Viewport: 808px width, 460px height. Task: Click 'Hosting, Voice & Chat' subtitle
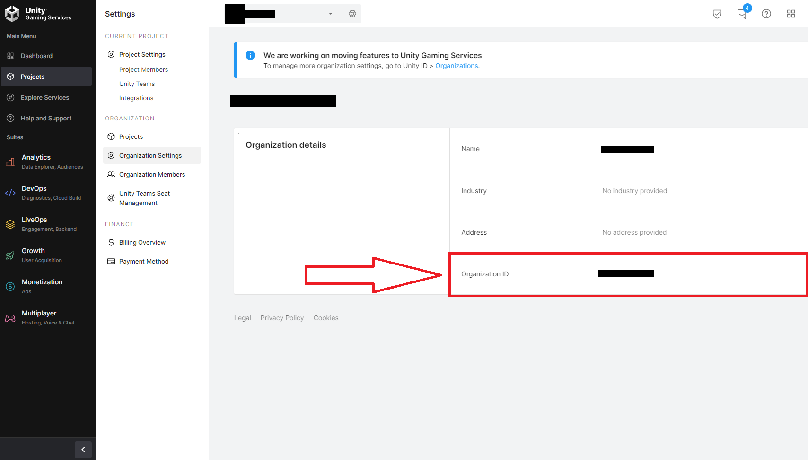coord(48,323)
